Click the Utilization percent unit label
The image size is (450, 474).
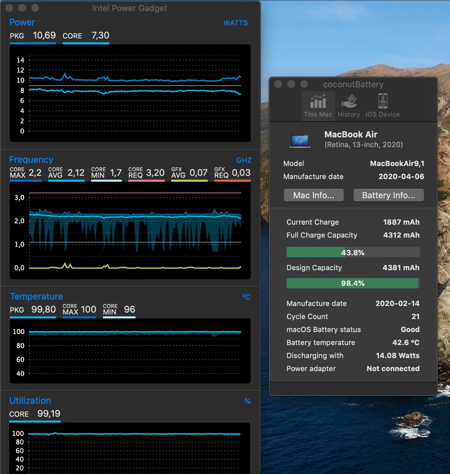click(247, 401)
